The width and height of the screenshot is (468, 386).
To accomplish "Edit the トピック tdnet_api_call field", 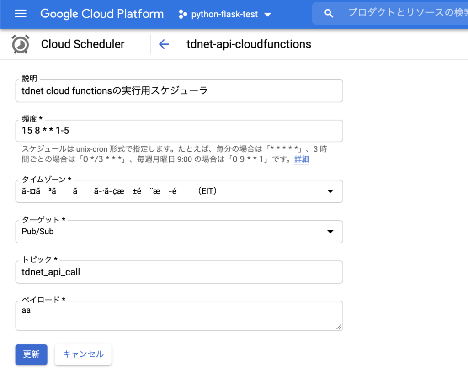I will click(x=179, y=272).
